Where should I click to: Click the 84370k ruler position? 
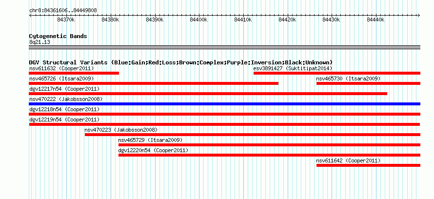[x=66, y=20]
